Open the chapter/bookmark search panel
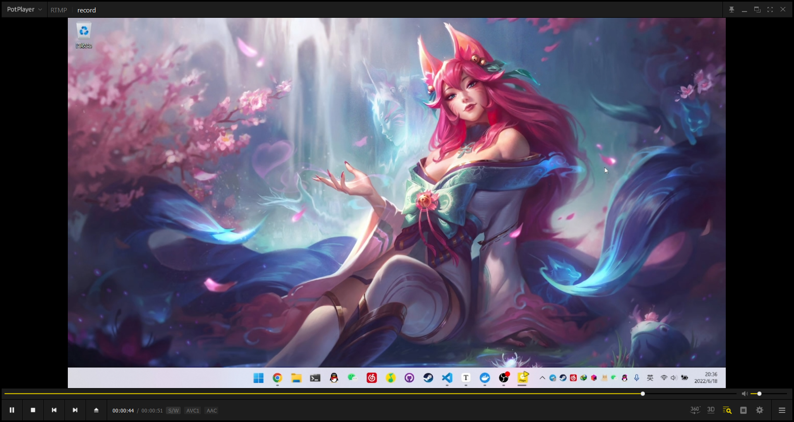Screen dimensions: 794x422 (727, 410)
